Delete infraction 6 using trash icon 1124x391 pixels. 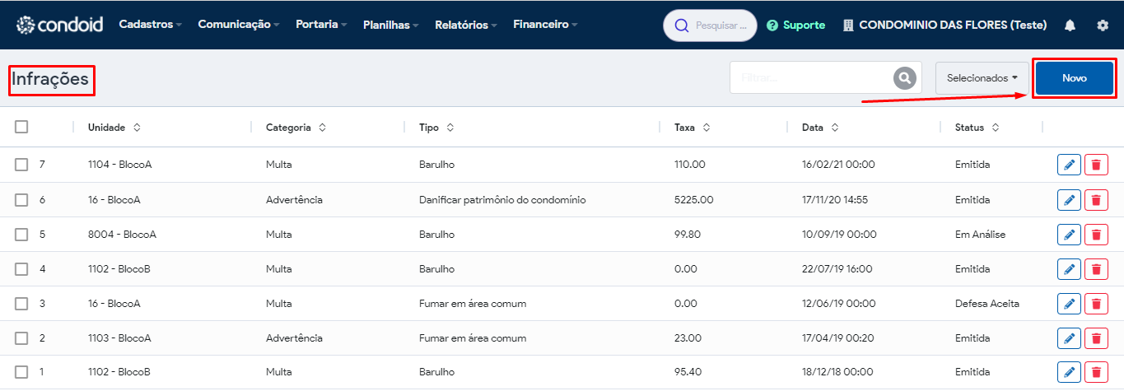pyautogui.click(x=1096, y=199)
